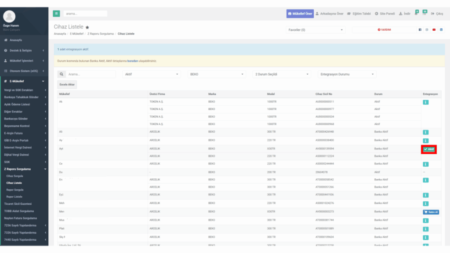Expand the Entegrasyon Durumu dropdown
The width and height of the screenshot is (450, 253).
[347, 74]
